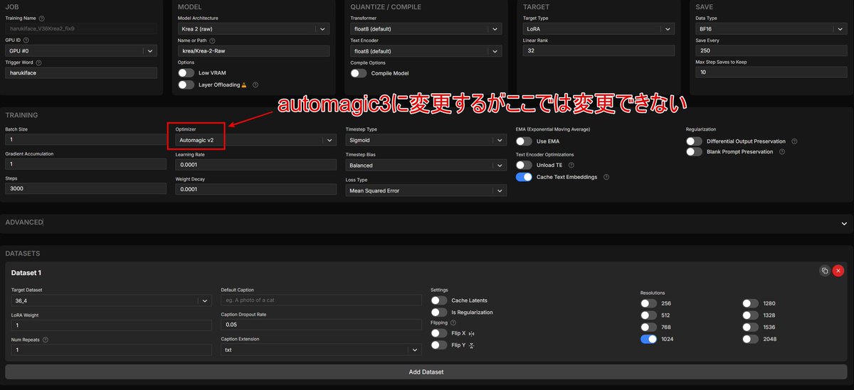Click the Batch Size field
Screen dimensions: 854x390
[85, 140]
